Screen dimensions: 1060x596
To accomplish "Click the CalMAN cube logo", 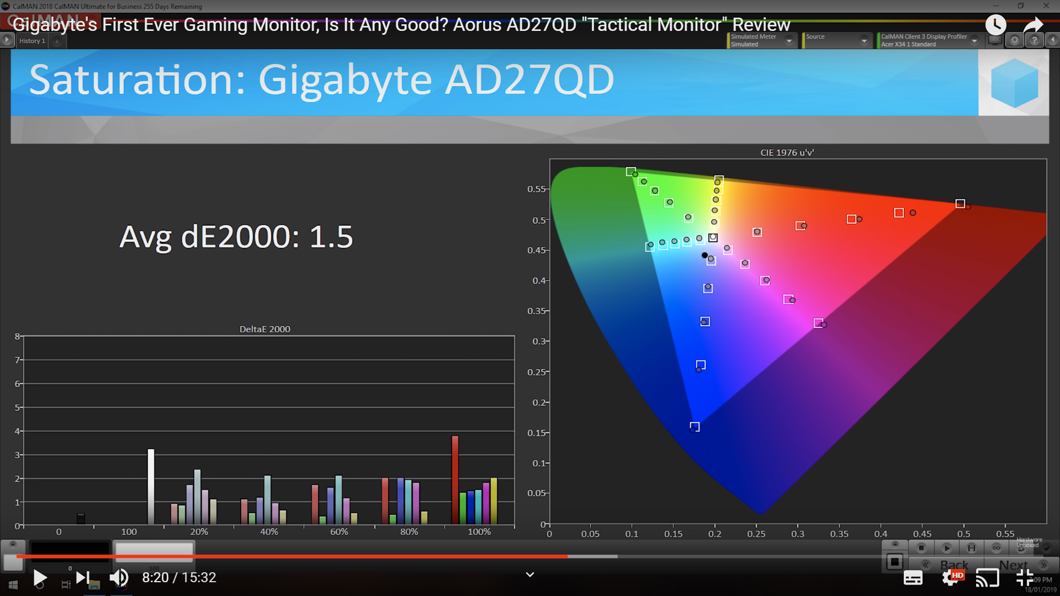I will click(1014, 83).
